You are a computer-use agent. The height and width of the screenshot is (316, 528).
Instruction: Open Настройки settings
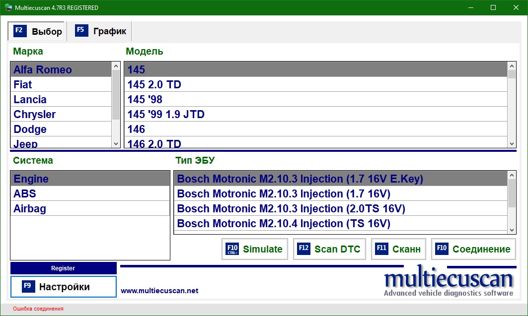[x=63, y=287]
